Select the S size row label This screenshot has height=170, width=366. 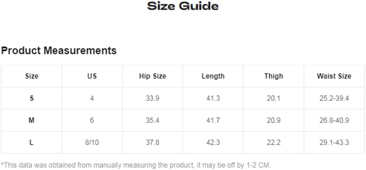point(31,98)
